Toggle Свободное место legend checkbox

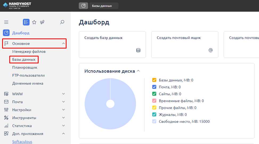[x=154, y=121]
